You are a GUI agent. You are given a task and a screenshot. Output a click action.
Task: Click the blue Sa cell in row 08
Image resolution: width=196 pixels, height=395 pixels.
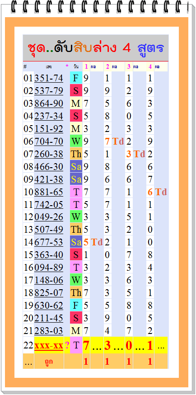tap(76, 166)
